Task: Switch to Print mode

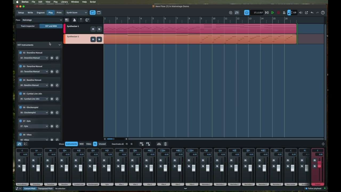Action: coord(59,13)
